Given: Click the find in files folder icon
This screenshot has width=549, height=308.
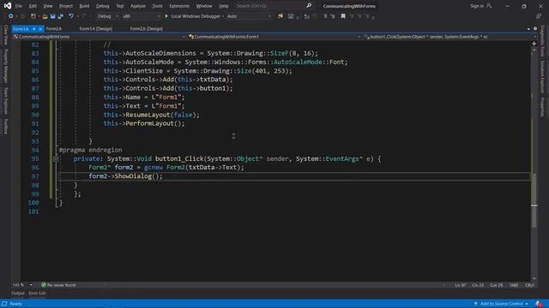Looking at the screenshot, I should click(281, 16).
